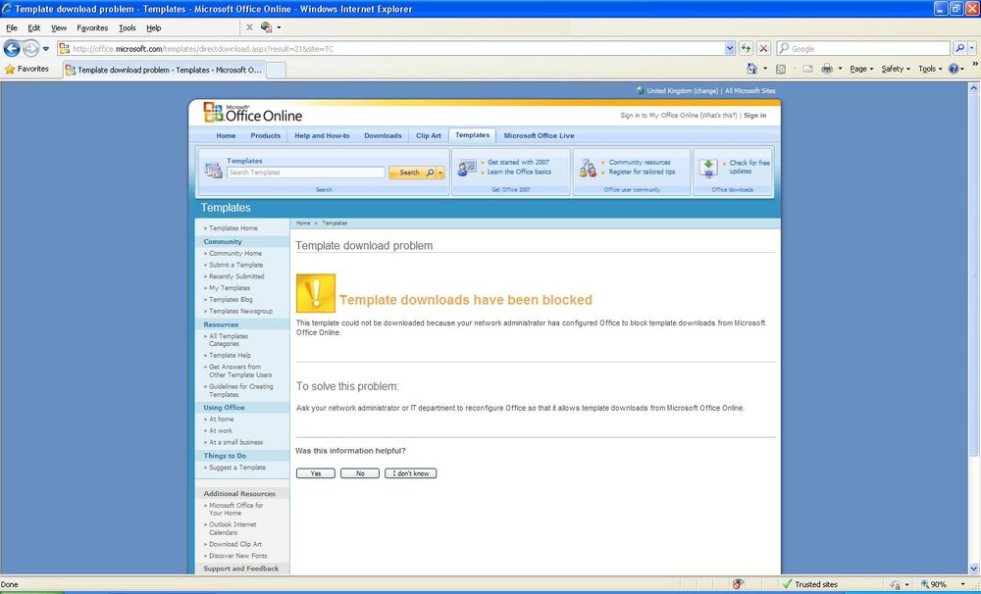Open the Favorites menu in menu bar
Screen dimensions: 981x594
click(x=92, y=27)
